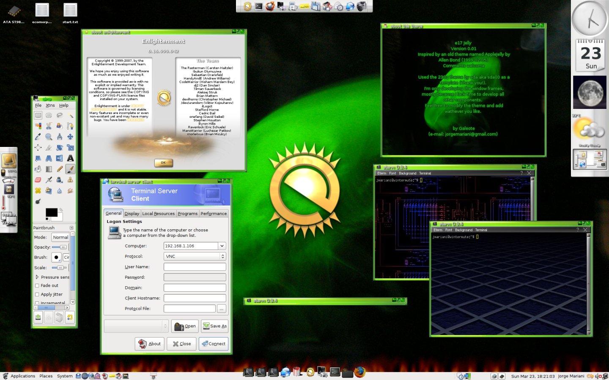
Task: Open the GIMP Xtns menu
Action: click(x=50, y=105)
